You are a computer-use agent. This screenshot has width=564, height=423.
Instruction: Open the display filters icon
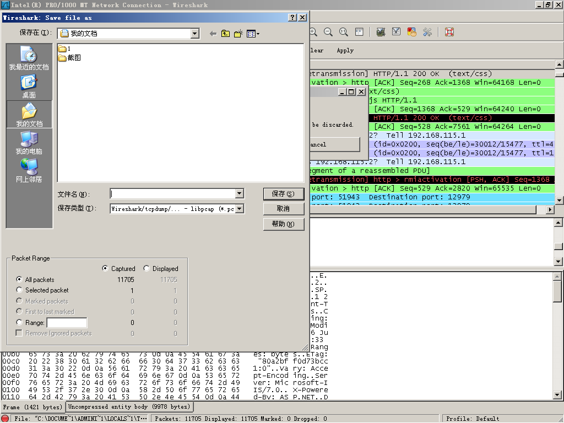pos(396,32)
